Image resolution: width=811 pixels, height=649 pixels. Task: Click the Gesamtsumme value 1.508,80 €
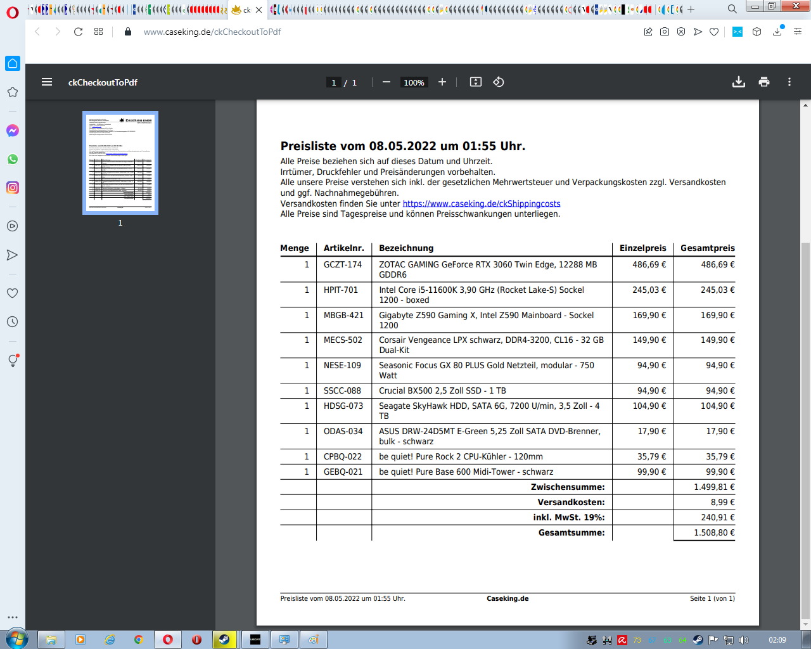(714, 532)
